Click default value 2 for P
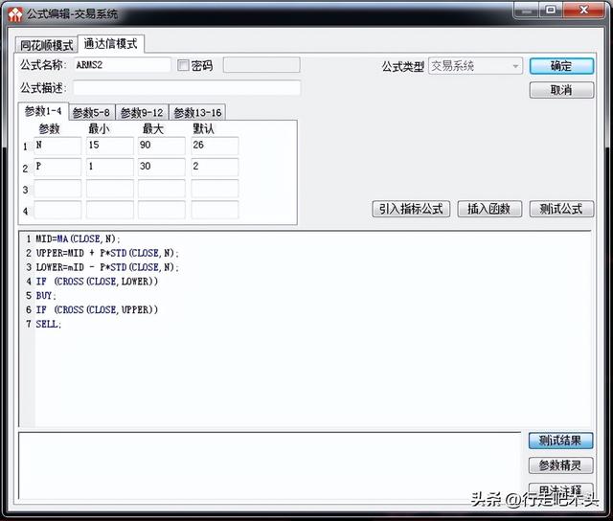 (215, 167)
